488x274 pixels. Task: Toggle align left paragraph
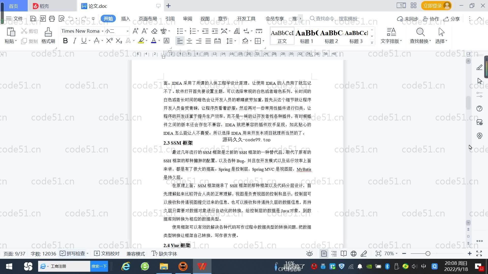180,41
